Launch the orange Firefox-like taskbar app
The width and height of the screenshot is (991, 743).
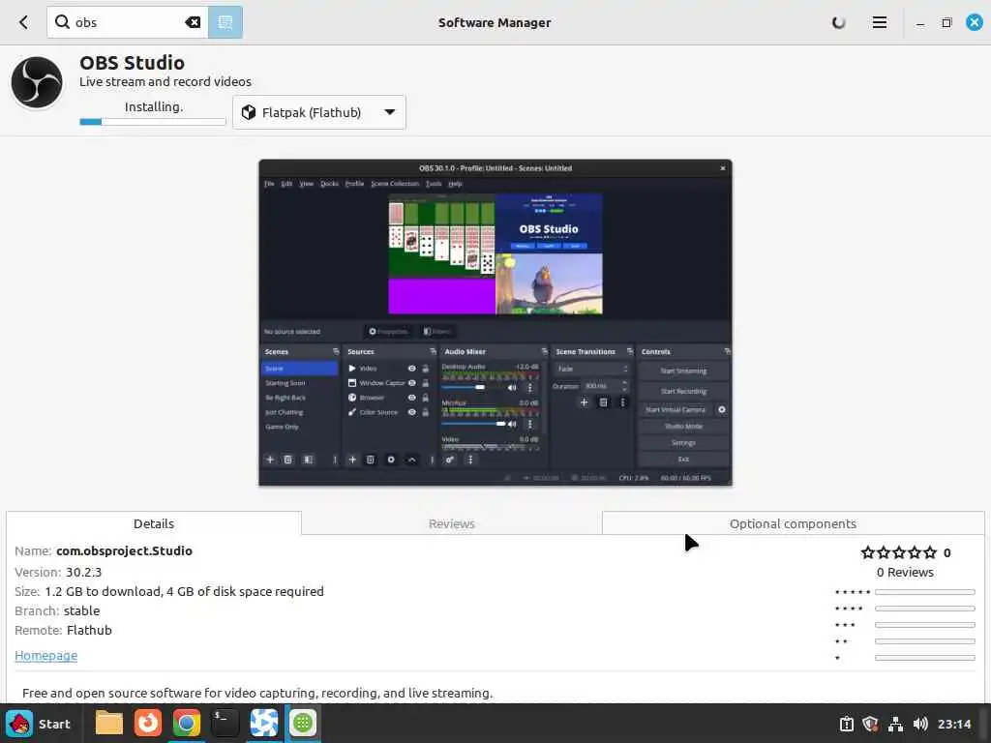(148, 724)
